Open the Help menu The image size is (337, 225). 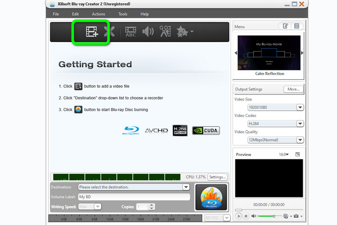pos(145,14)
